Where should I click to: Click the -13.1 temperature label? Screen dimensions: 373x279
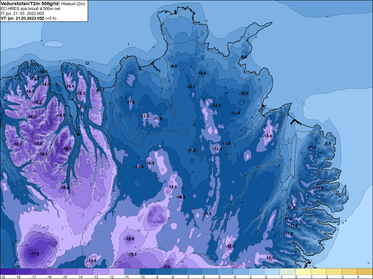(270, 258)
